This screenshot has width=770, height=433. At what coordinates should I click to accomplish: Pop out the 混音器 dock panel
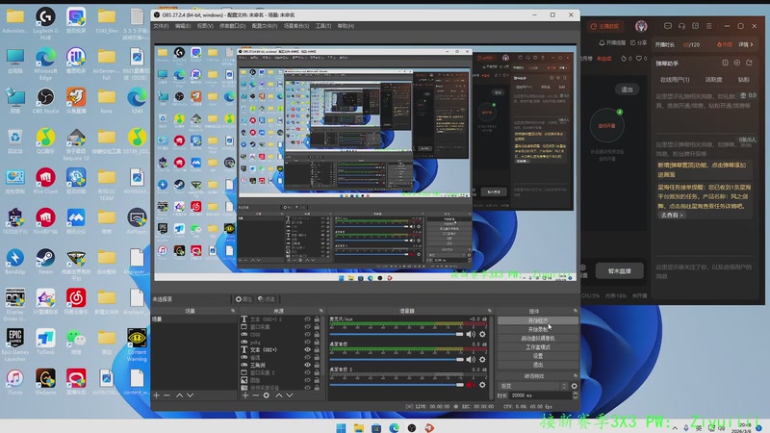coord(490,311)
